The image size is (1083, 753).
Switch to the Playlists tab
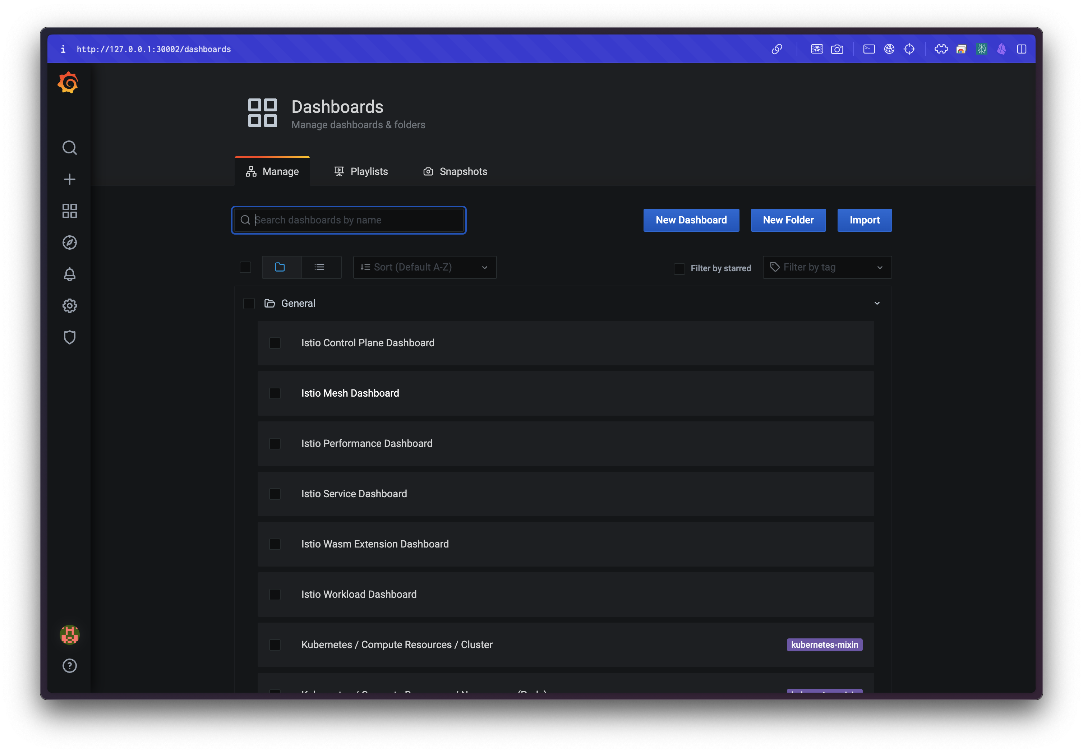click(361, 172)
